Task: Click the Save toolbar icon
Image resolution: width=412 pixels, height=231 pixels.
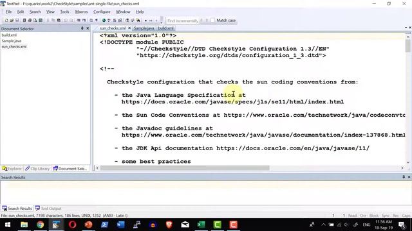Action: [17, 20]
